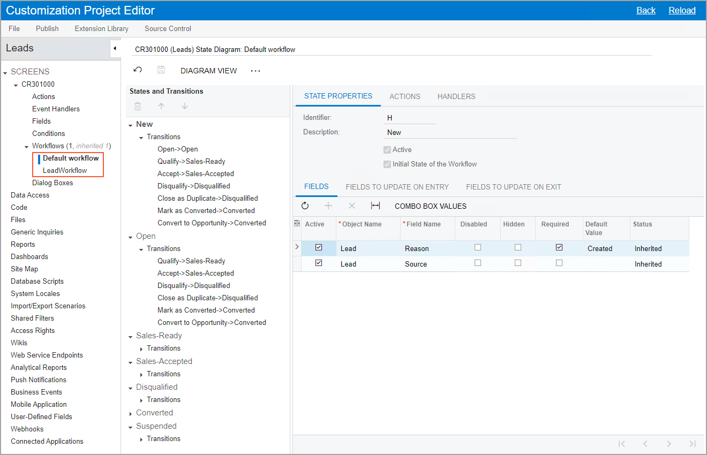
Task: Refresh the fields grid
Action: point(305,206)
